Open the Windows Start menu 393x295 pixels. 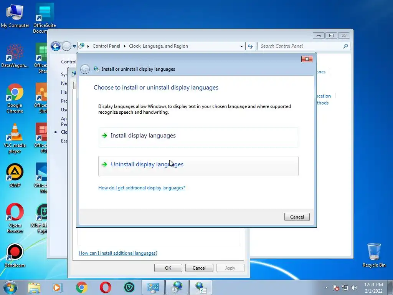(x=10, y=287)
